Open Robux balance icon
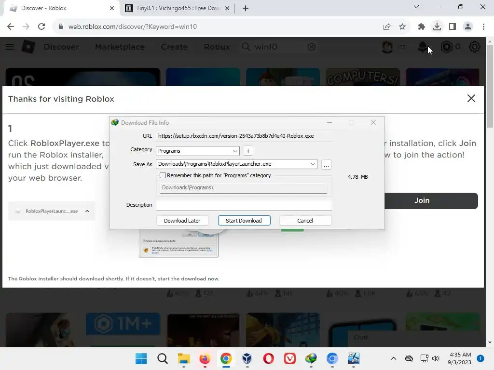The width and height of the screenshot is (494, 370). point(446,47)
